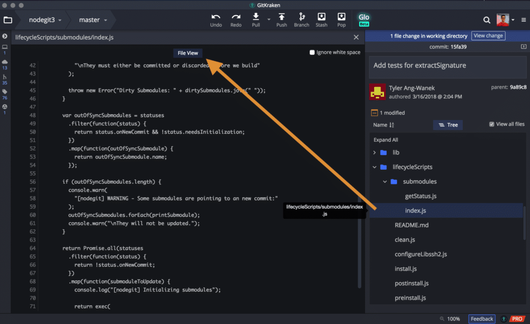Screen dimensions: 530x324
Task: Open the search magnifier
Action: coord(487,20)
